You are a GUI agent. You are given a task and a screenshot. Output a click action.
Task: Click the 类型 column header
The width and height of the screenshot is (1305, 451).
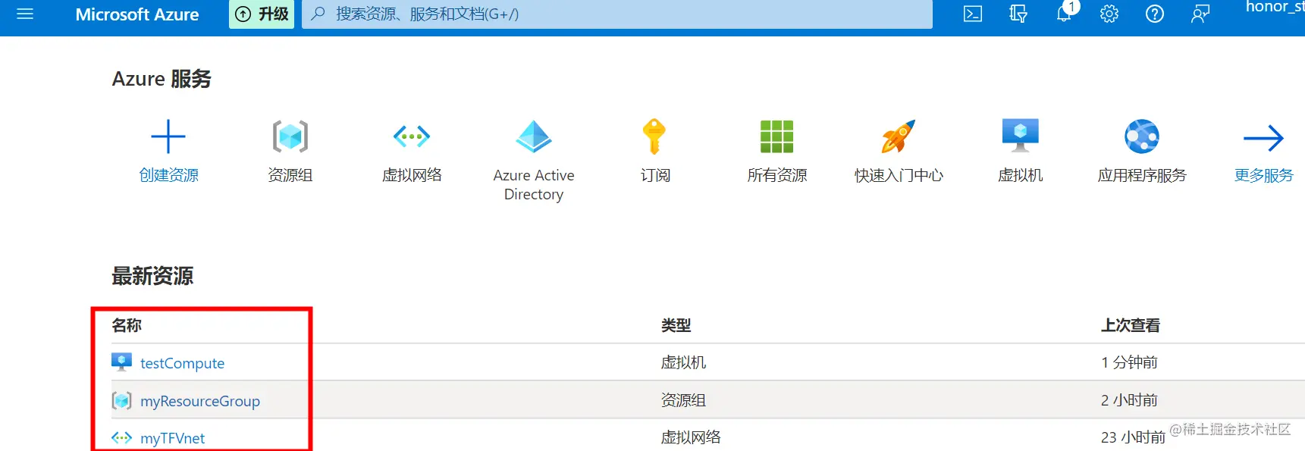click(x=676, y=325)
